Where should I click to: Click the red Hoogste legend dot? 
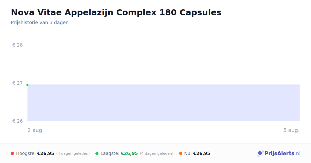tap(12, 153)
